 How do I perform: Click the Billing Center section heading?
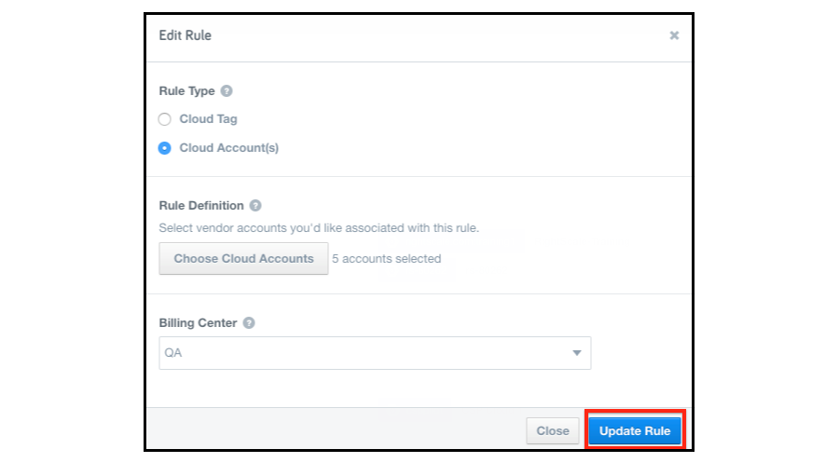click(x=198, y=323)
